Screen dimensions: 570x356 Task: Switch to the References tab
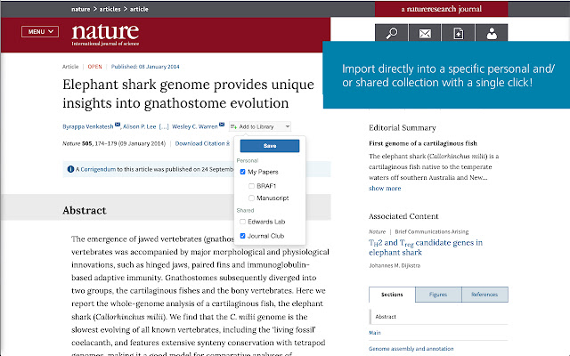[x=484, y=294]
